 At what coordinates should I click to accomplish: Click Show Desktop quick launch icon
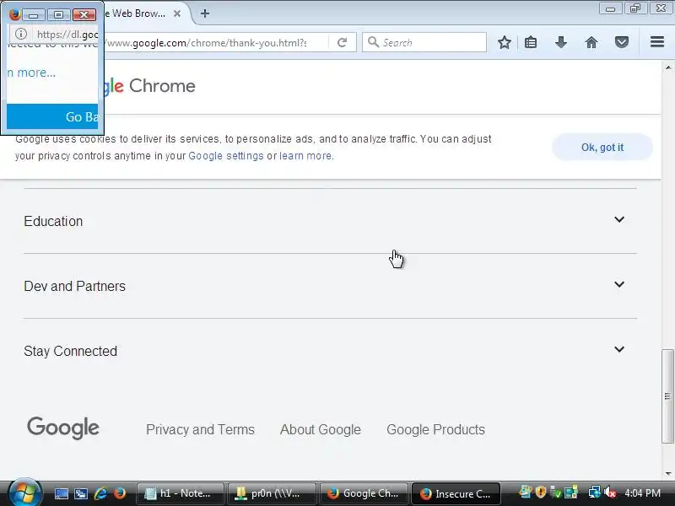(61, 493)
